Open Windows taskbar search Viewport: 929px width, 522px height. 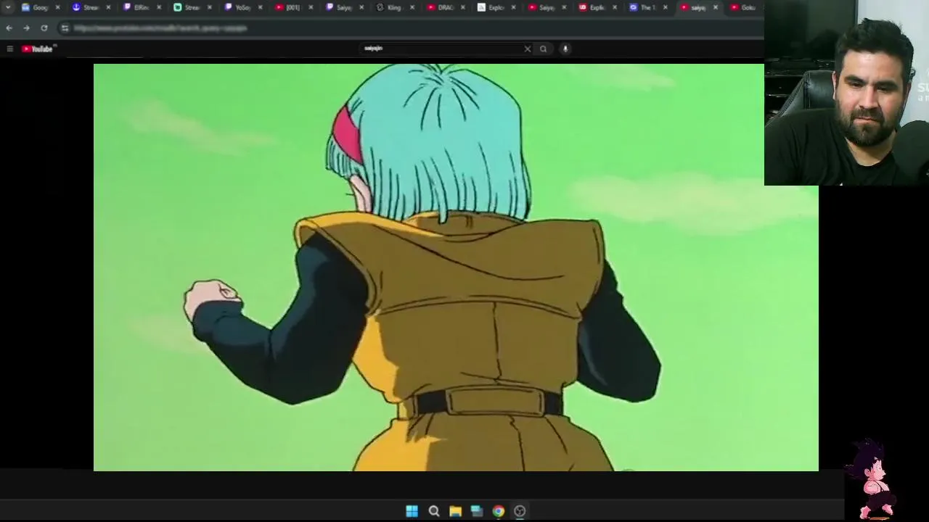(x=434, y=511)
